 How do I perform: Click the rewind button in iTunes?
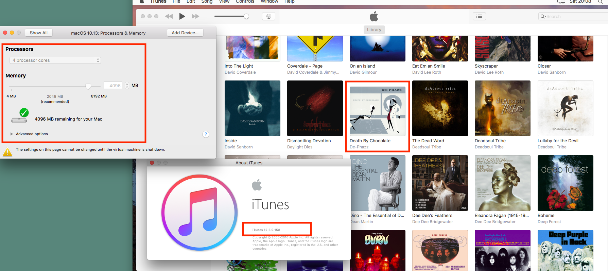click(169, 16)
